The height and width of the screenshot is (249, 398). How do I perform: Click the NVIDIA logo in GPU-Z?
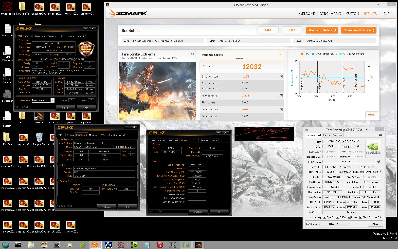tap(373, 149)
